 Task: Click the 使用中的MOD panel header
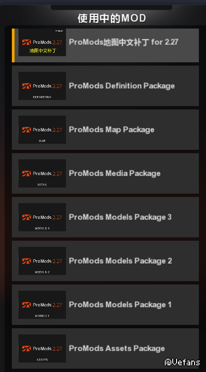coord(112,18)
